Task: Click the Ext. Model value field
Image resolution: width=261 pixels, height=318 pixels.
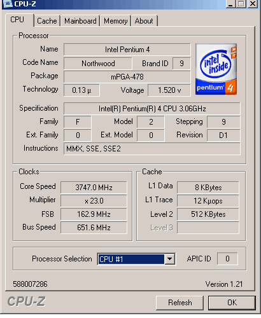Action: pos(151,135)
